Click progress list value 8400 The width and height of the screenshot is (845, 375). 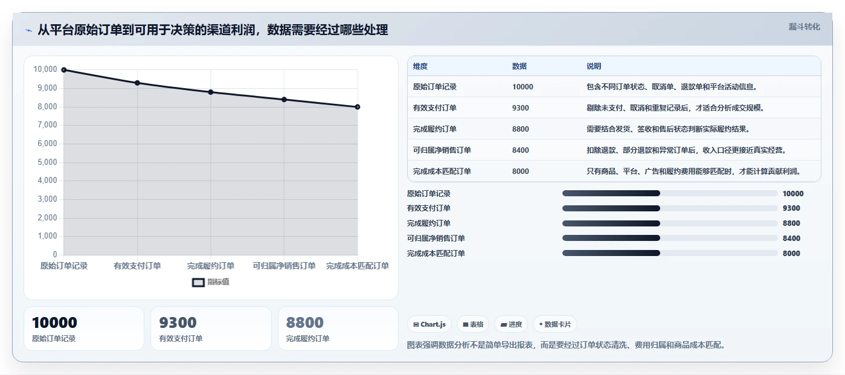(x=791, y=239)
